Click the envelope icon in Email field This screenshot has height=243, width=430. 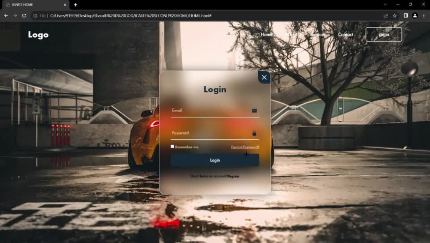[254, 111]
